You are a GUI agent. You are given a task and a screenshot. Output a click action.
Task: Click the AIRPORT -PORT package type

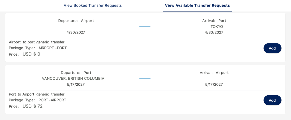click(x=52, y=48)
